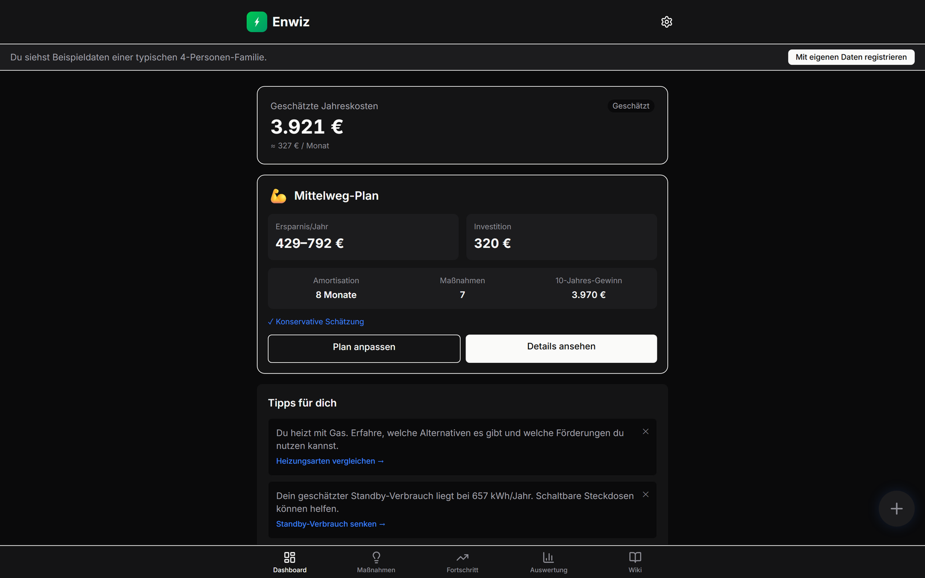The image size is (925, 578).
Task: Click the green Enwiz lightning logo
Action: [257, 22]
